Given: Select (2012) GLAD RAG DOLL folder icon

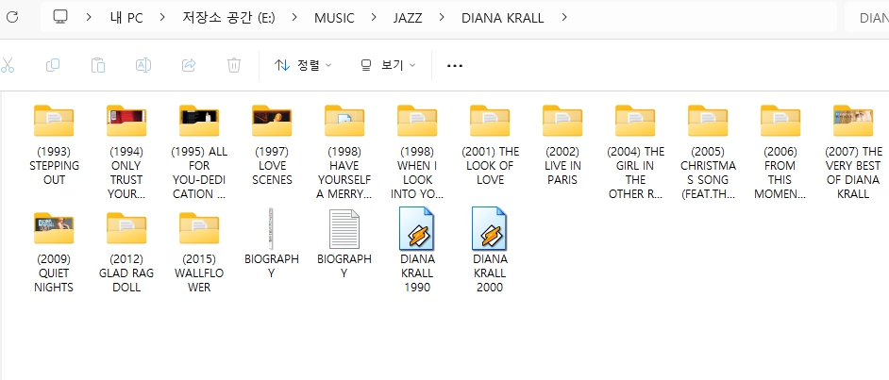Looking at the screenshot, I should tap(126, 228).
